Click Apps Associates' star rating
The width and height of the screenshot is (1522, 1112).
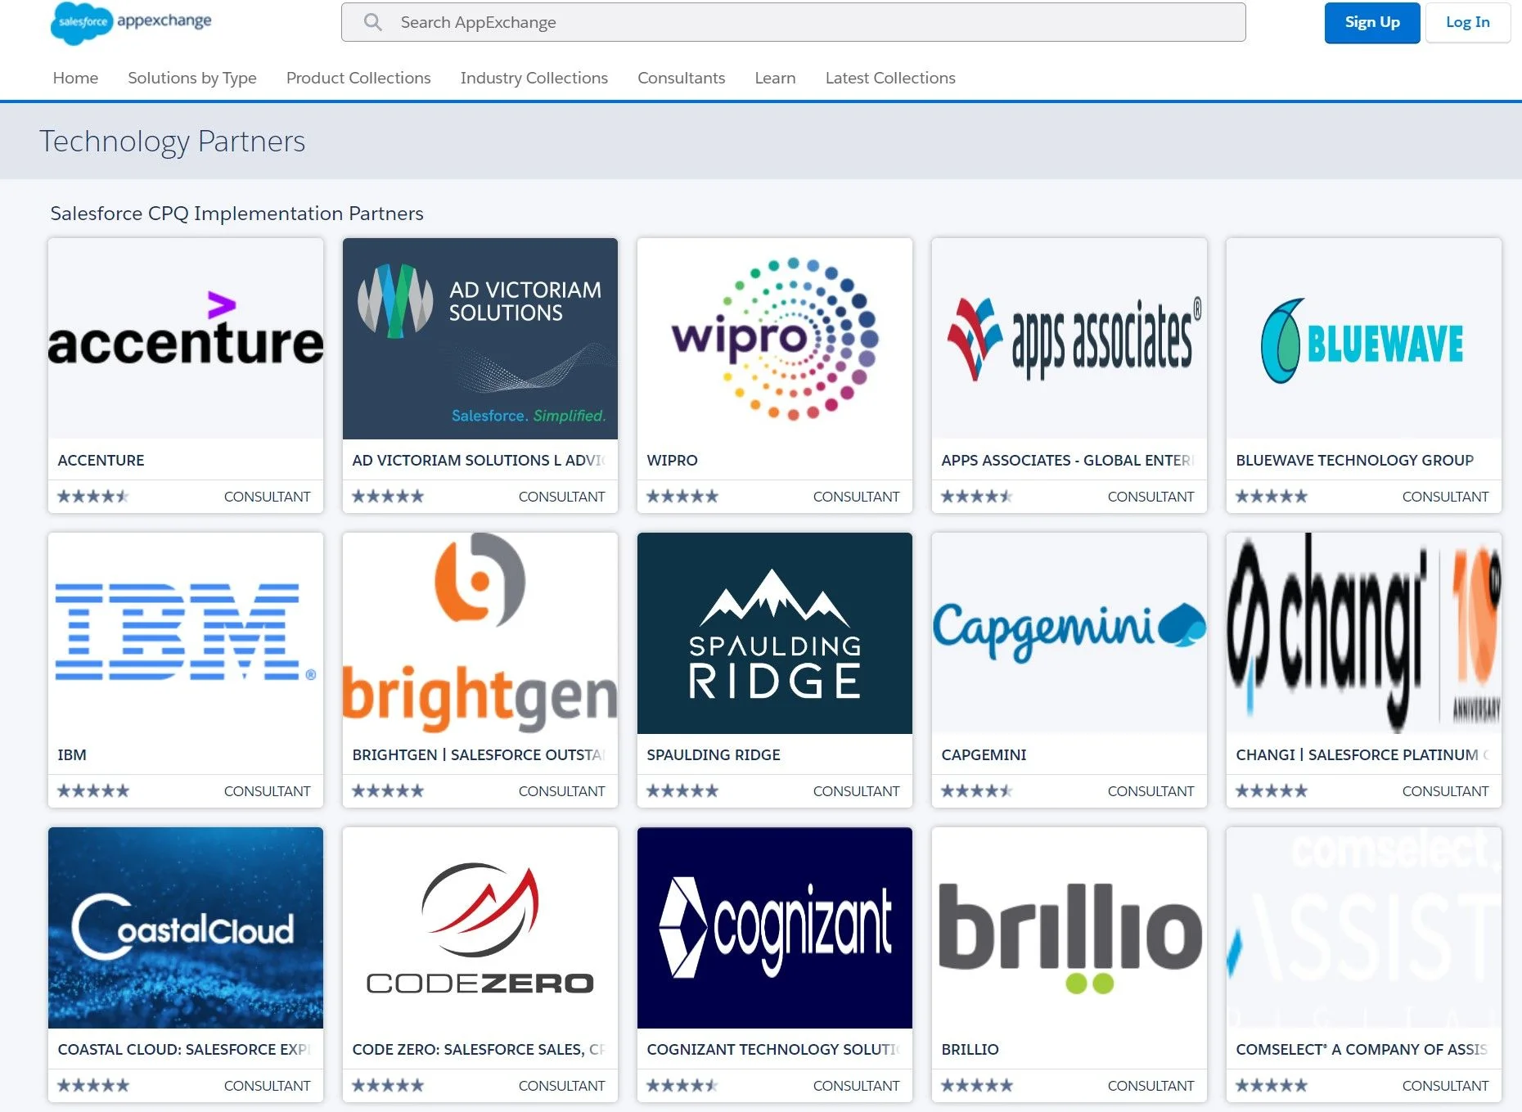pos(977,496)
